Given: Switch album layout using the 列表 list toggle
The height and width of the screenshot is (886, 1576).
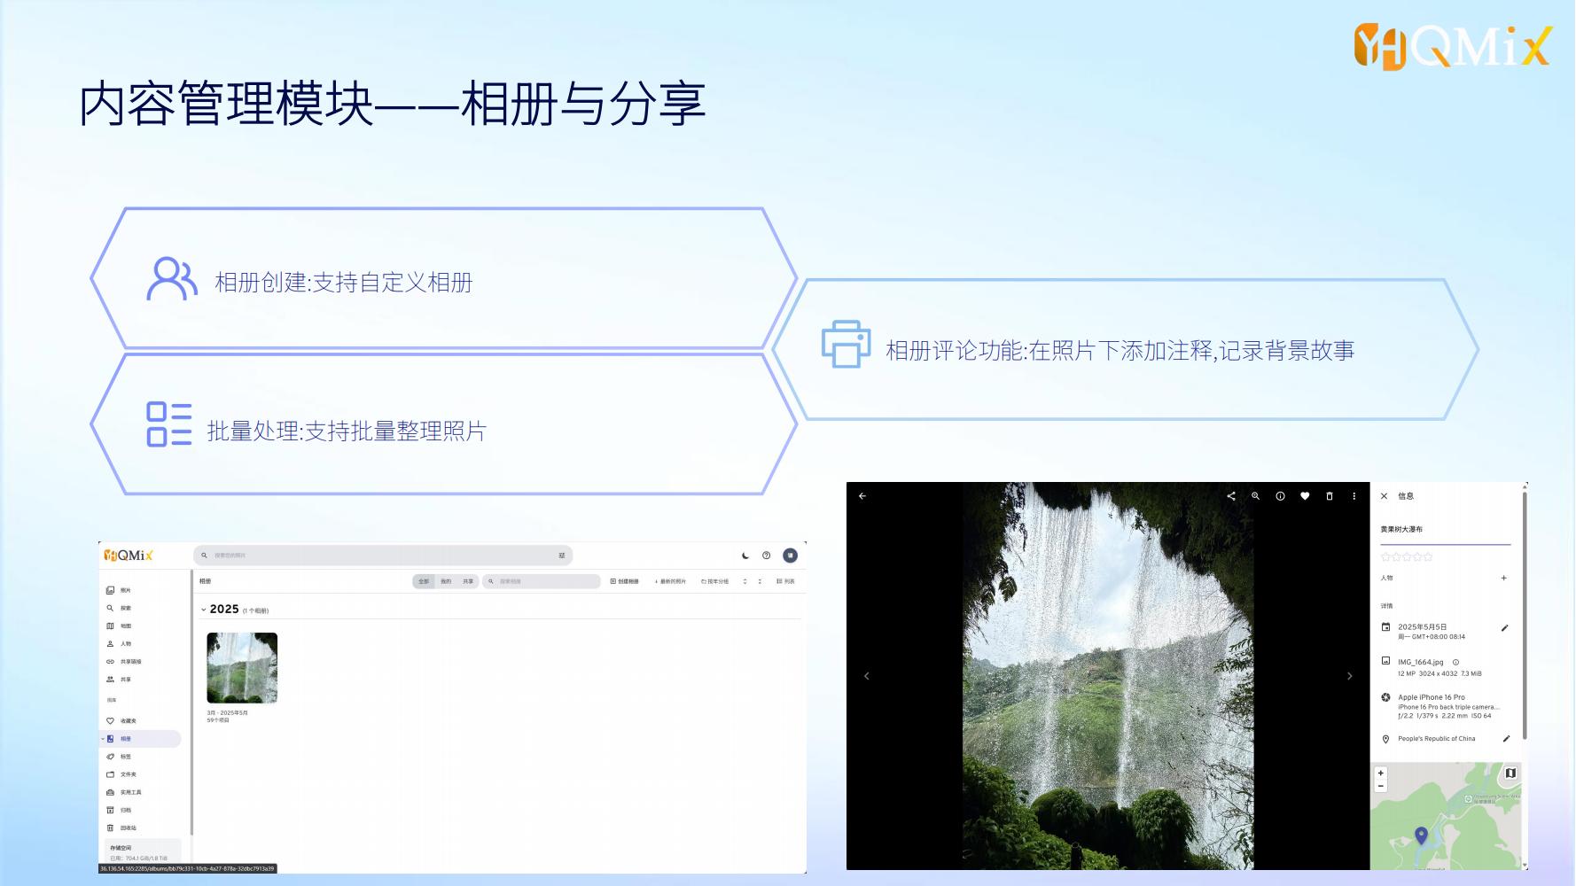Looking at the screenshot, I should 785,581.
